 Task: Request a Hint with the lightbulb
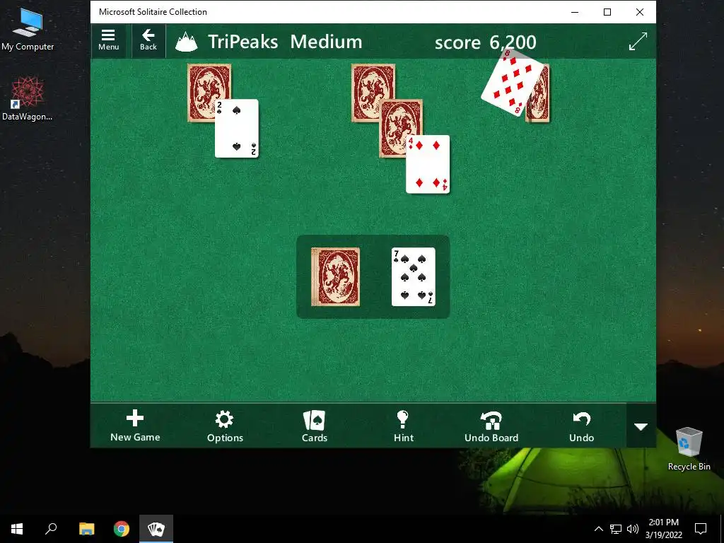click(x=404, y=426)
